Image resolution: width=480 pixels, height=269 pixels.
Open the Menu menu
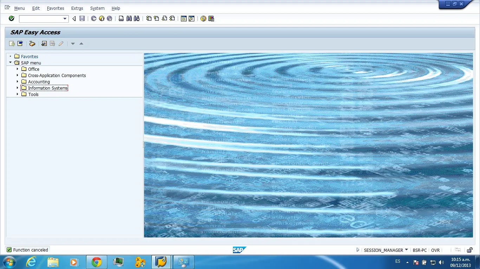coord(19,8)
